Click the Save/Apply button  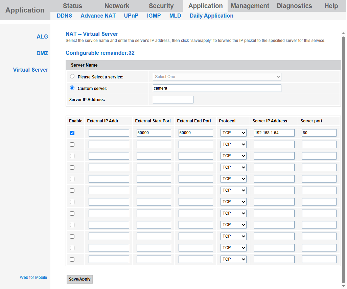coord(79,279)
